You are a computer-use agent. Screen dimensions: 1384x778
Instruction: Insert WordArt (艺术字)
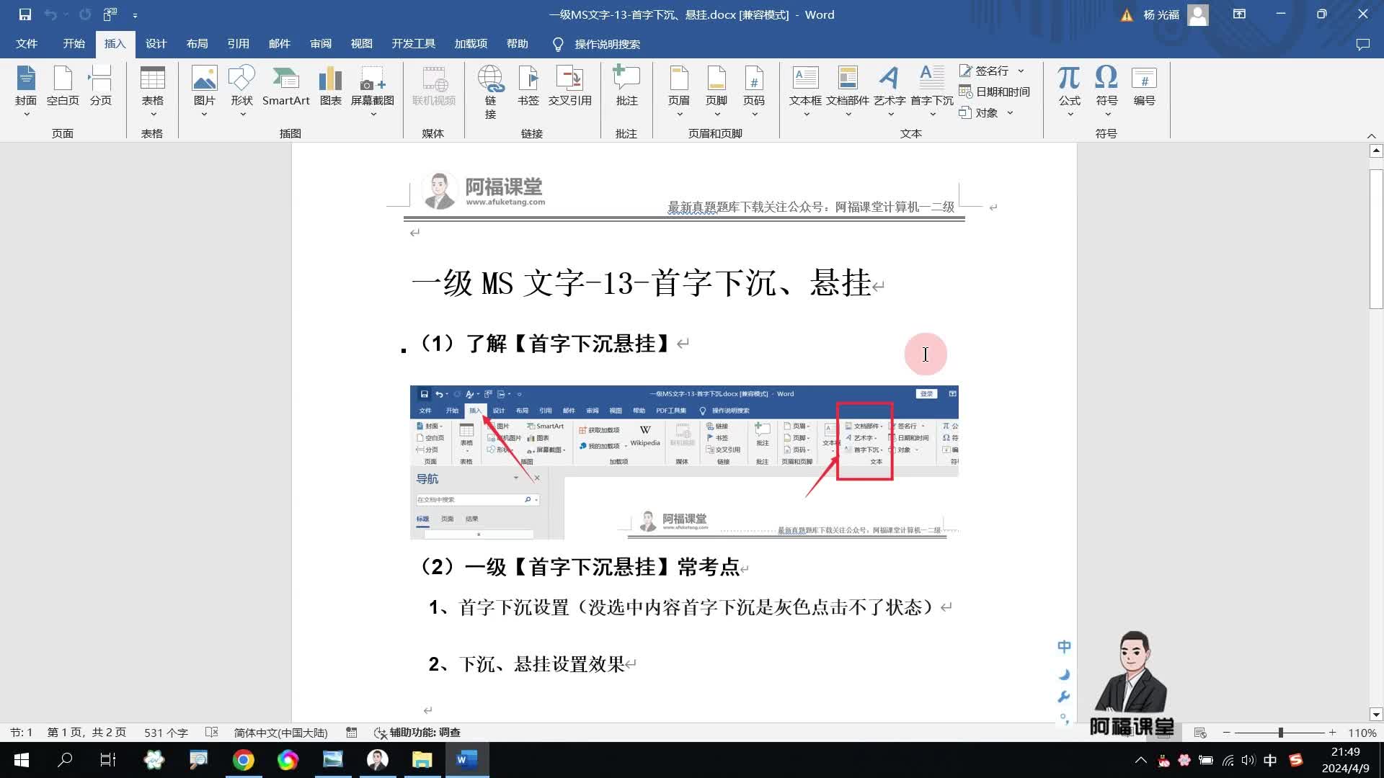(890, 91)
